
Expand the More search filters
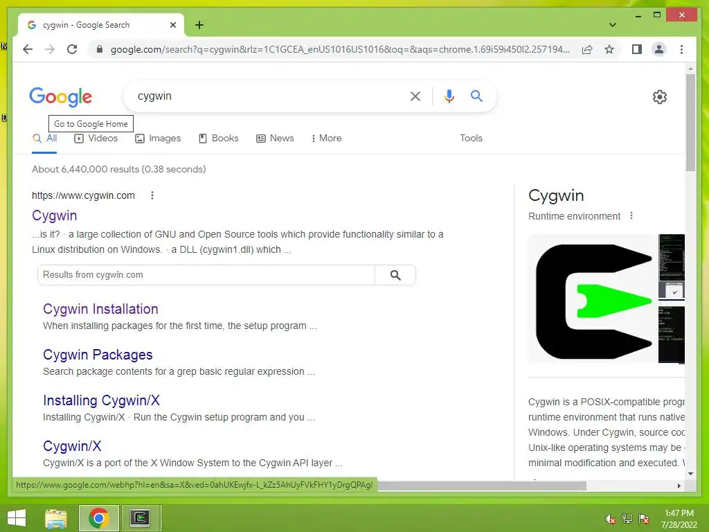[x=327, y=139]
